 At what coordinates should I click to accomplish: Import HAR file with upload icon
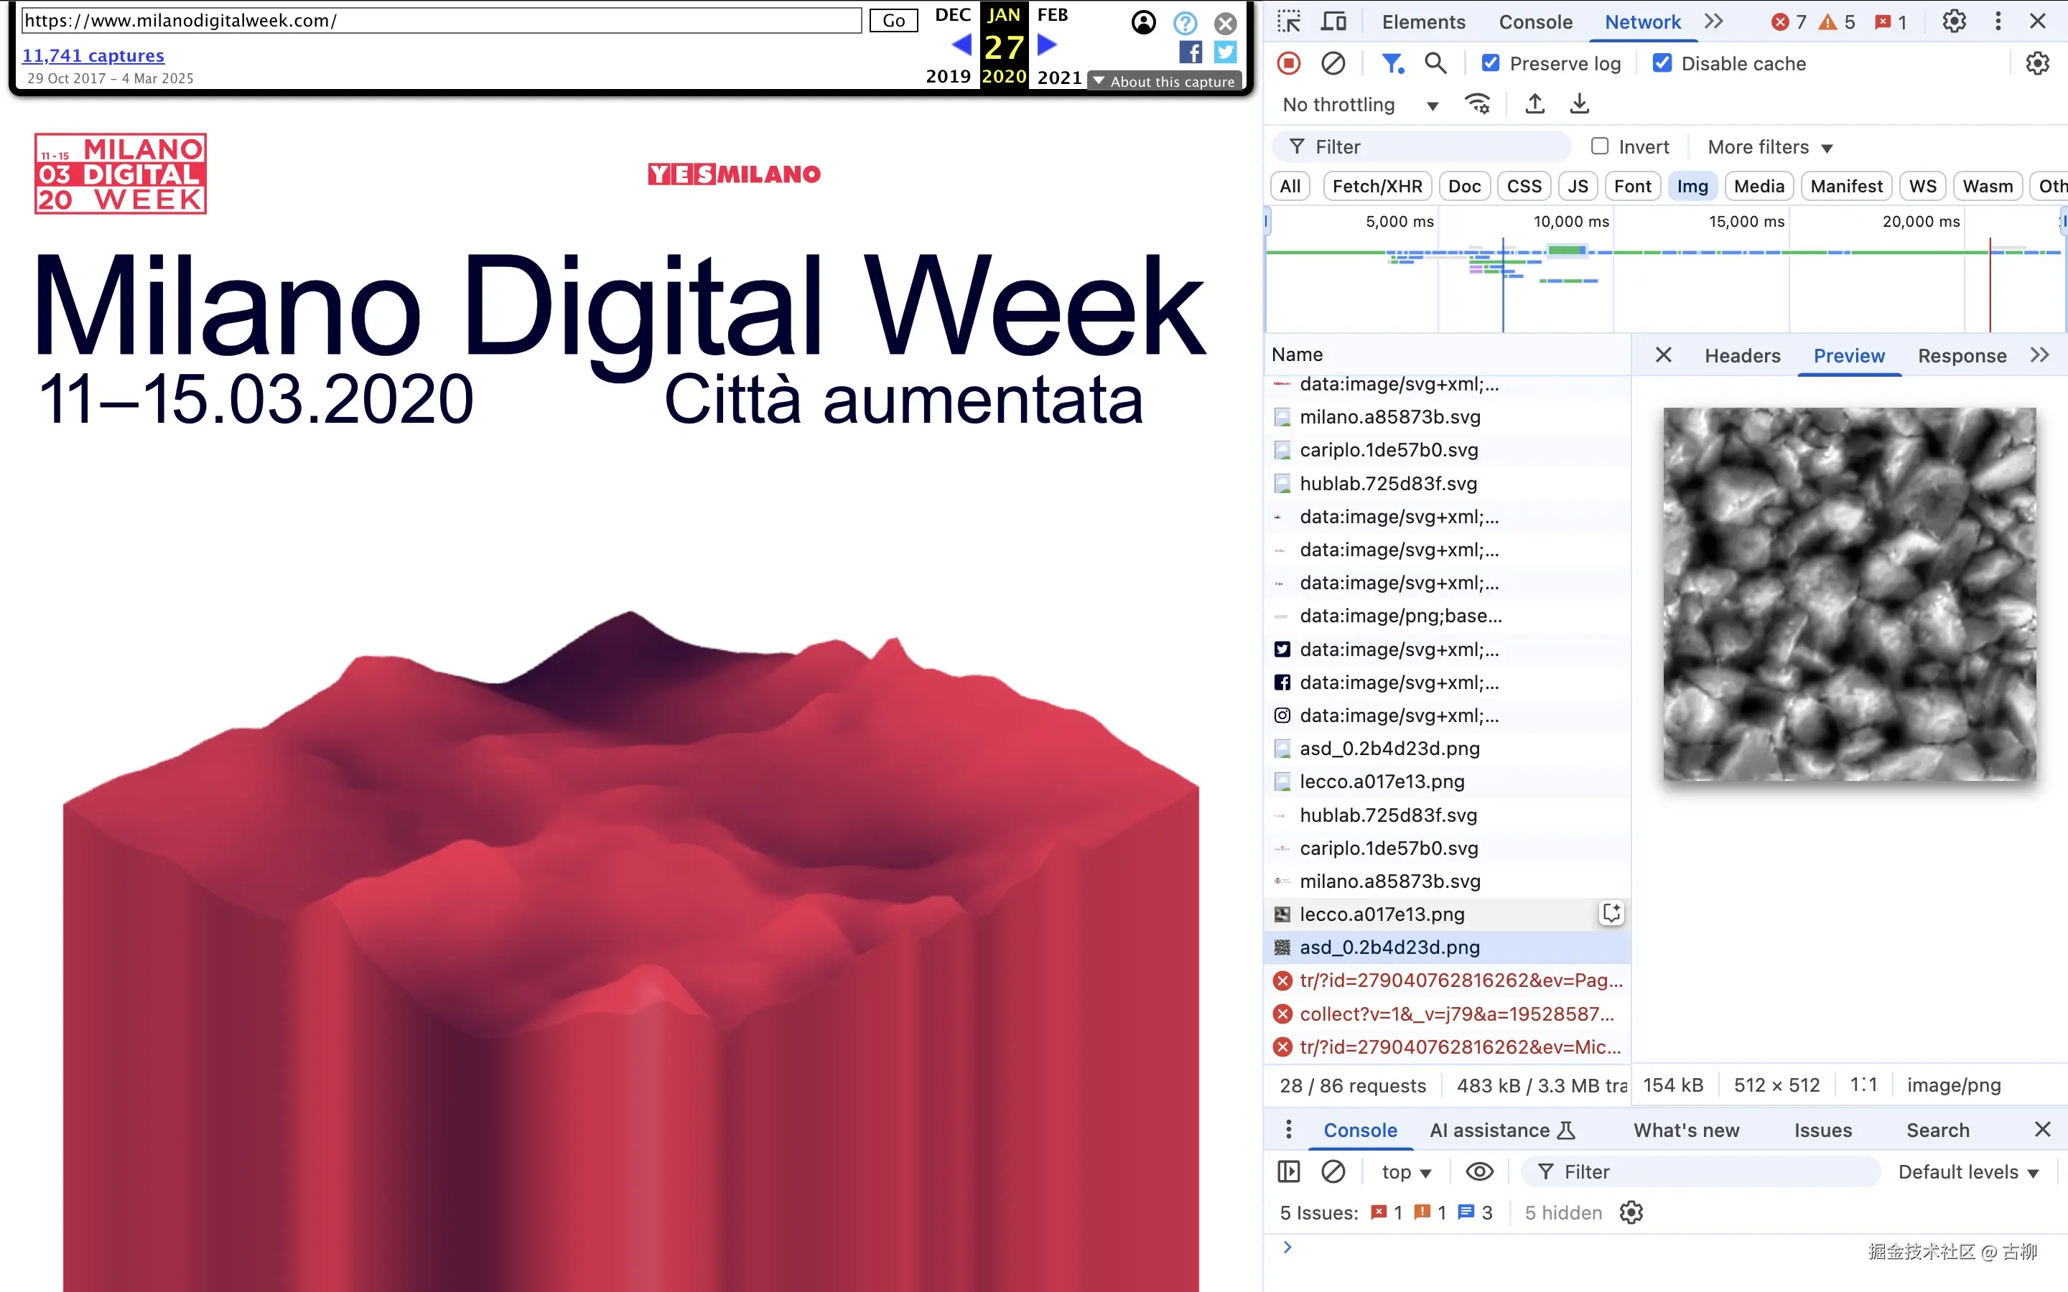(1534, 104)
